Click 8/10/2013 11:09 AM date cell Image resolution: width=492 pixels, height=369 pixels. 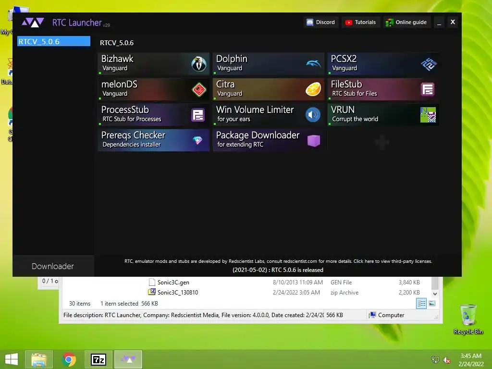tap(298, 283)
